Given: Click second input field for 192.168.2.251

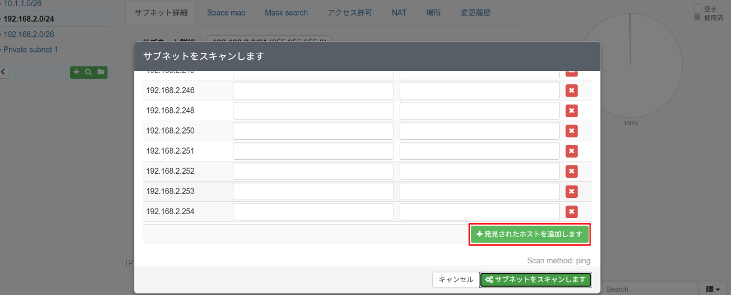Looking at the screenshot, I should coord(480,151).
